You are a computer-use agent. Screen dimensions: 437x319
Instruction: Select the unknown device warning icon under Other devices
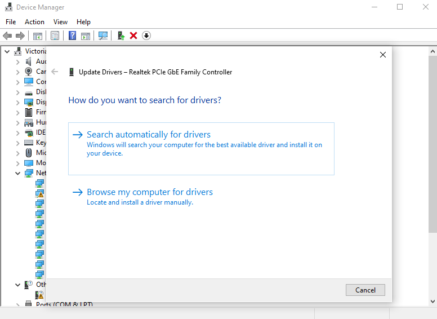tap(39, 295)
